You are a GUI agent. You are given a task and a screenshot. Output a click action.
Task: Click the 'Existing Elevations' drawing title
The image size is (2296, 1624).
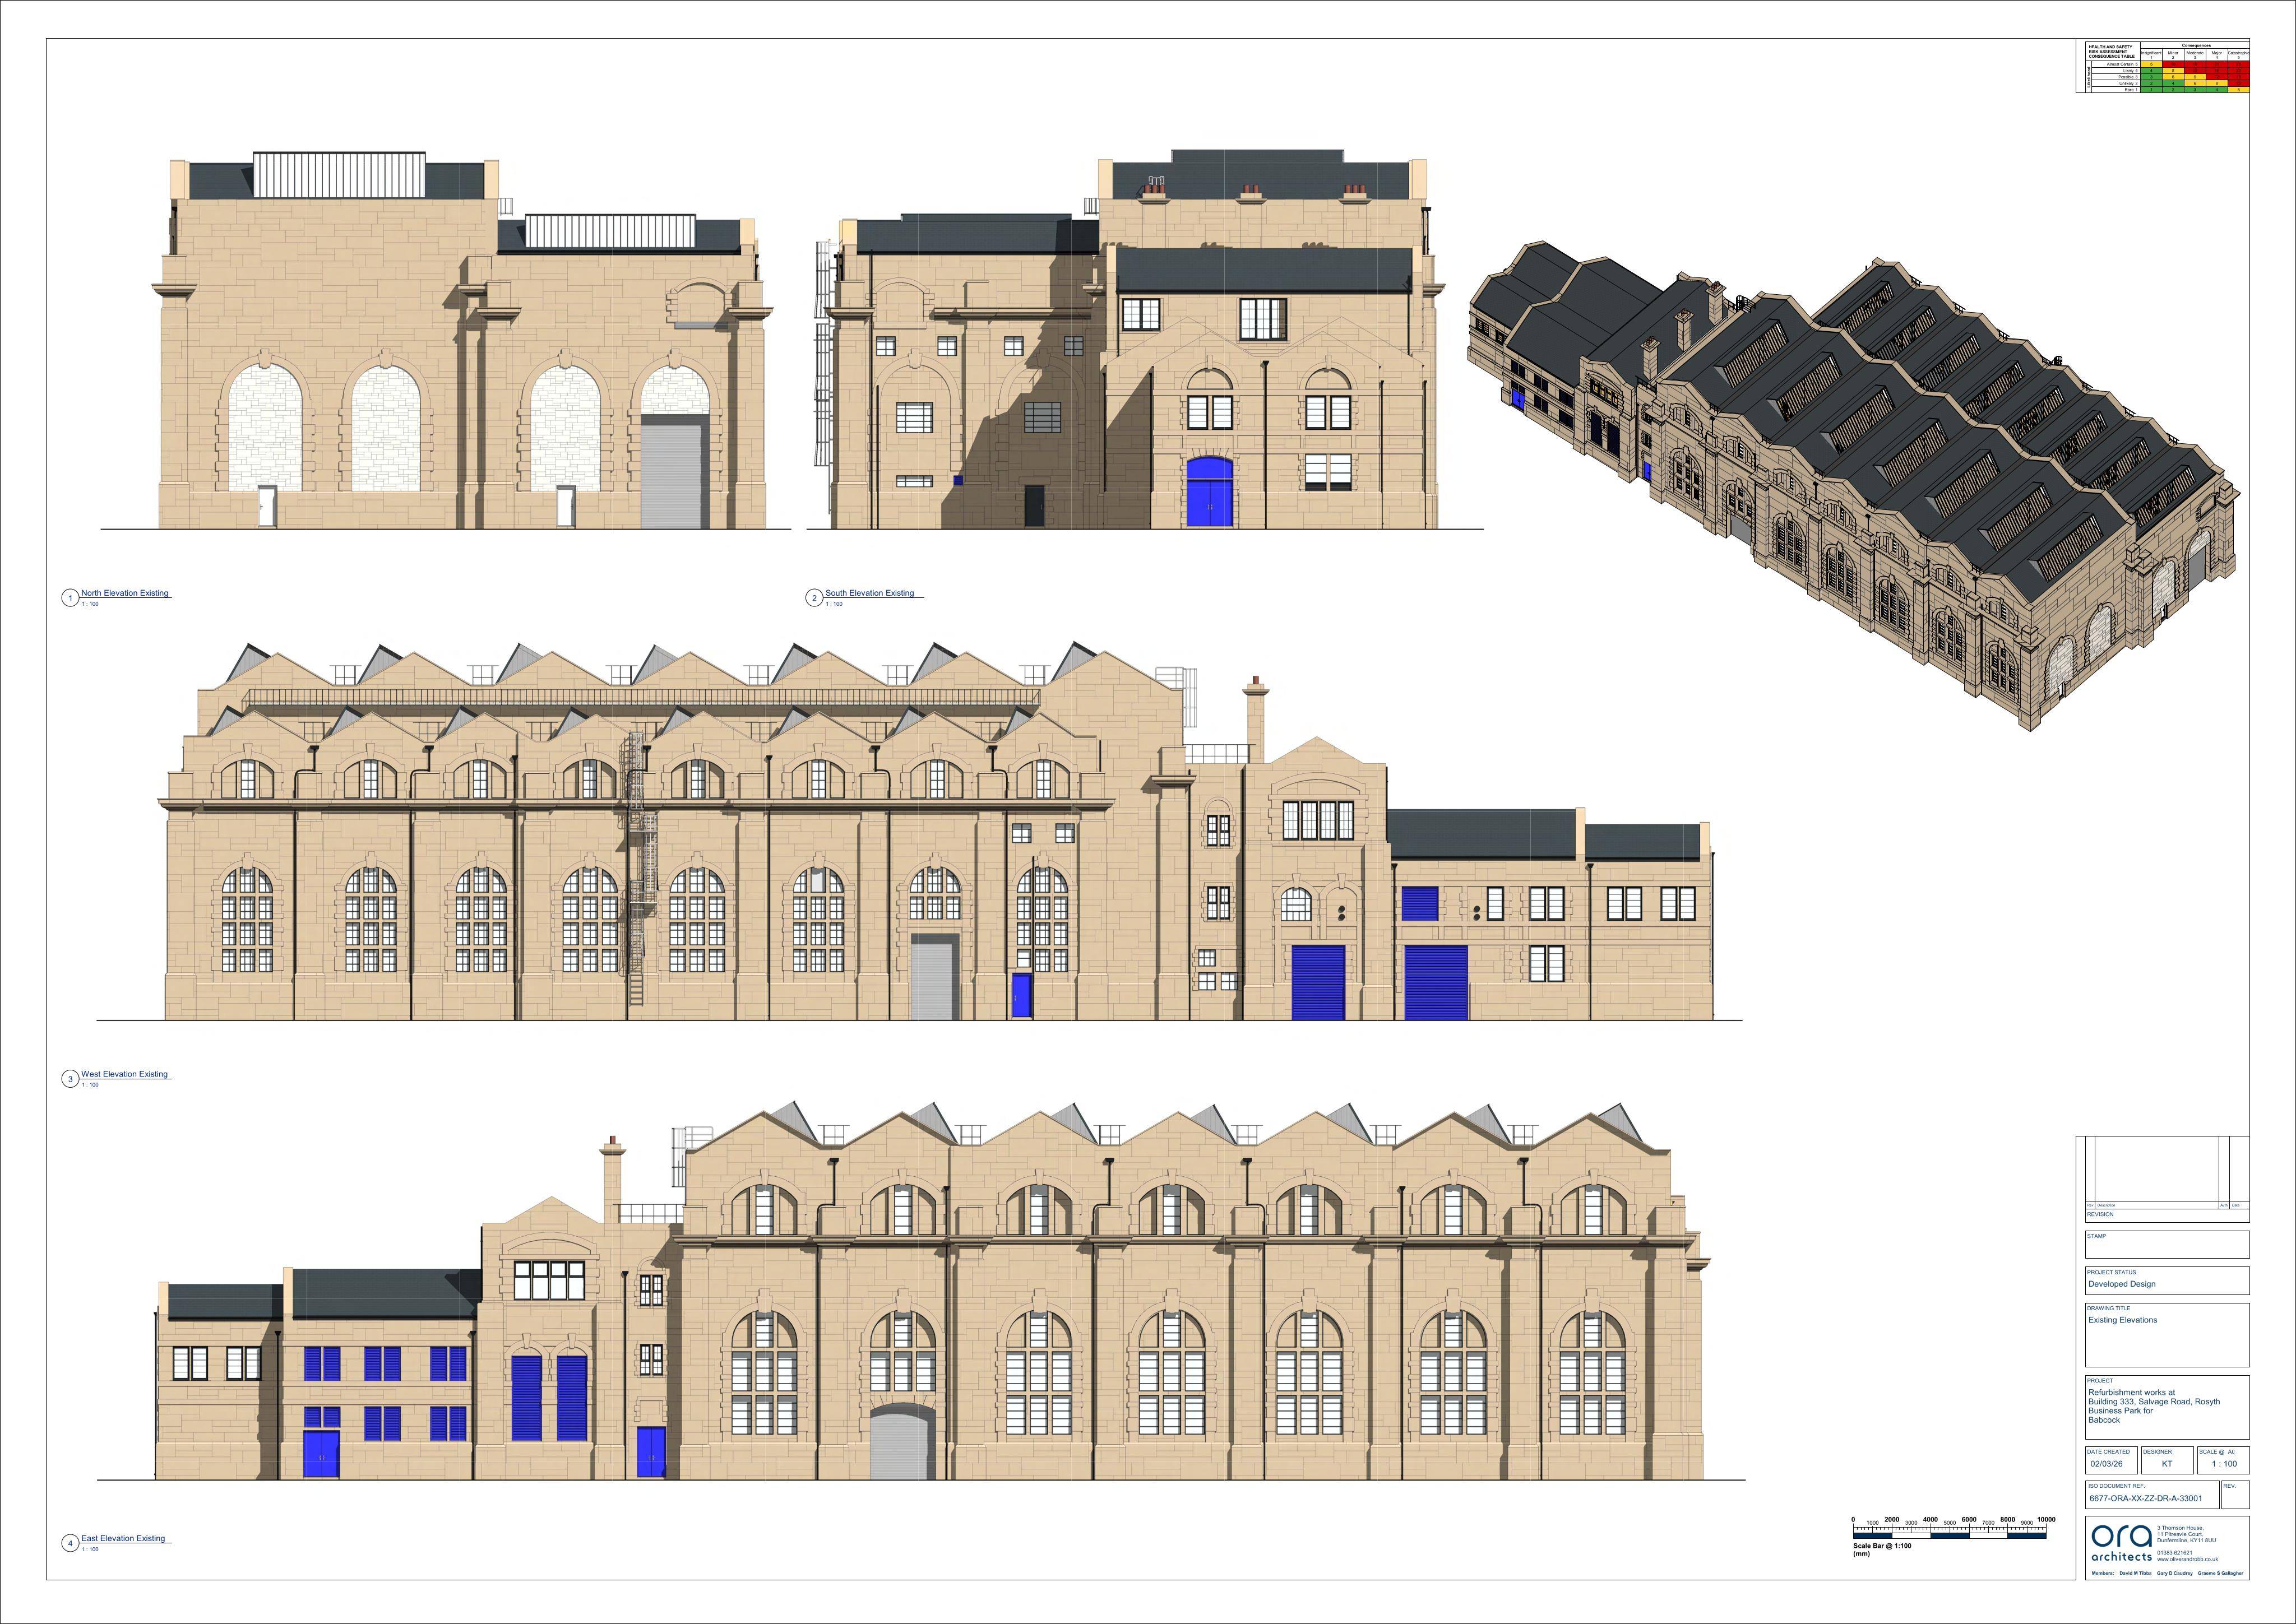click(2123, 1320)
